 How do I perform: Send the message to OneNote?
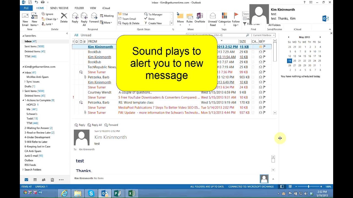coord(200,18)
